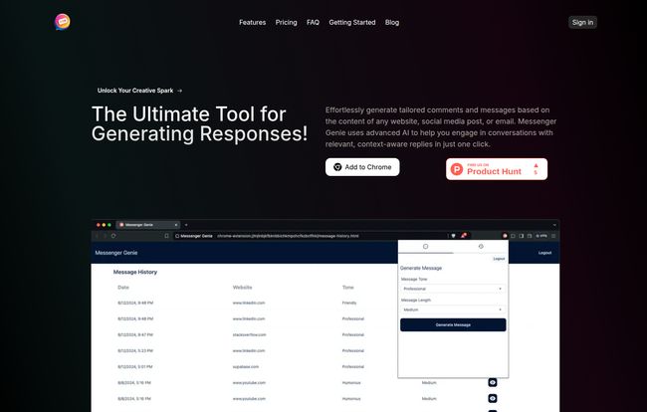The image size is (647, 412).
Task: Open the Message Length dropdown
Action: pos(453,309)
